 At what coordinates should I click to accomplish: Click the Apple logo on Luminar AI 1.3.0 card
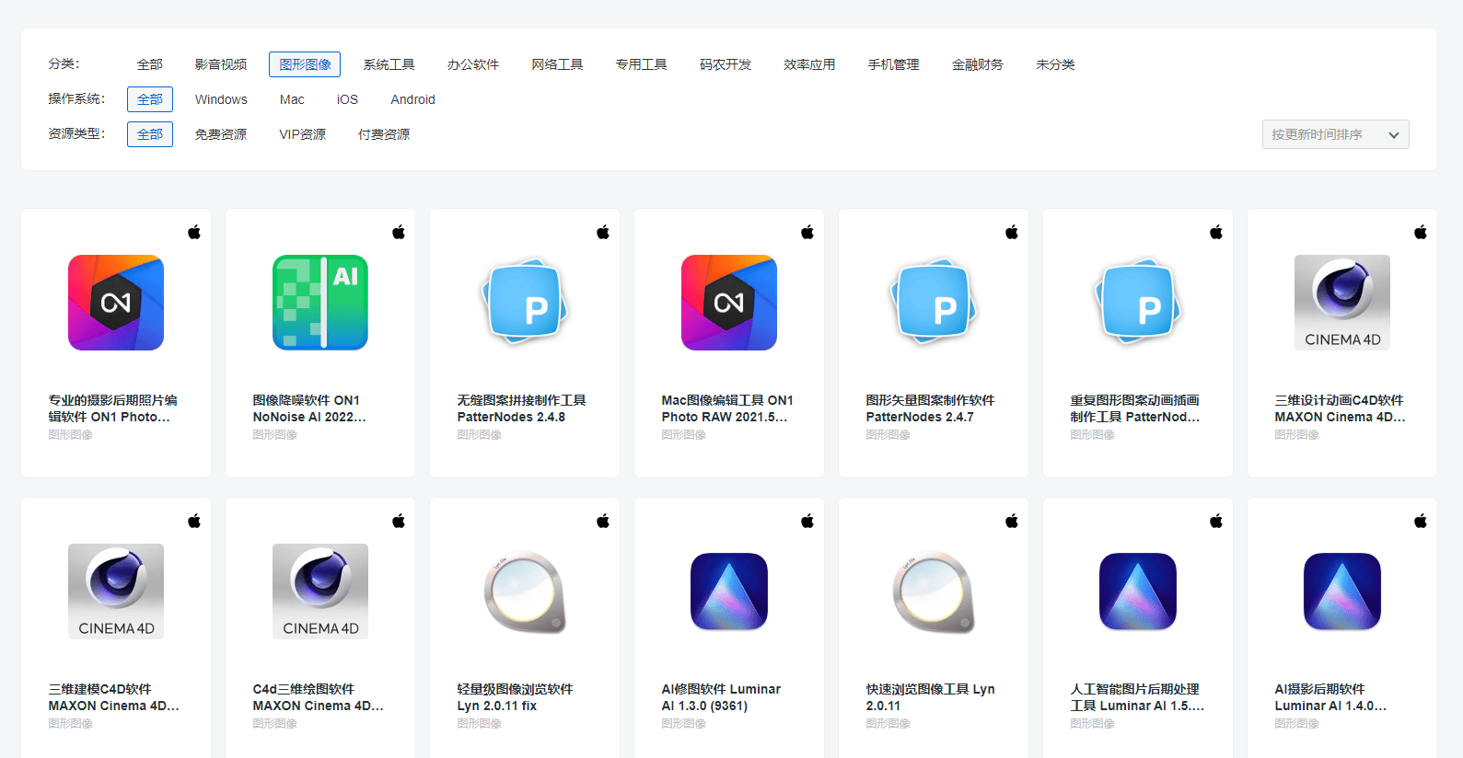[807, 521]
